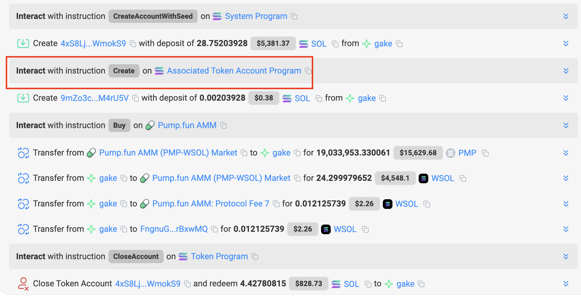Viewport: 581px width, 296px height.
Task: Copy the Pump.fun AMM program address
Action: [x=223, y=126]
